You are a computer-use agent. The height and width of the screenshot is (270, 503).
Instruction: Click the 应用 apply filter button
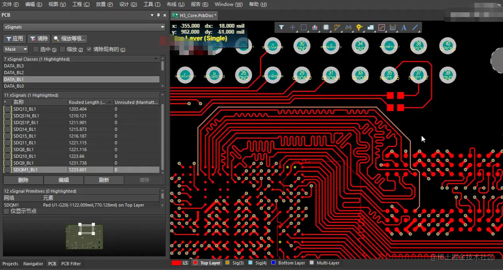(14, 38)
